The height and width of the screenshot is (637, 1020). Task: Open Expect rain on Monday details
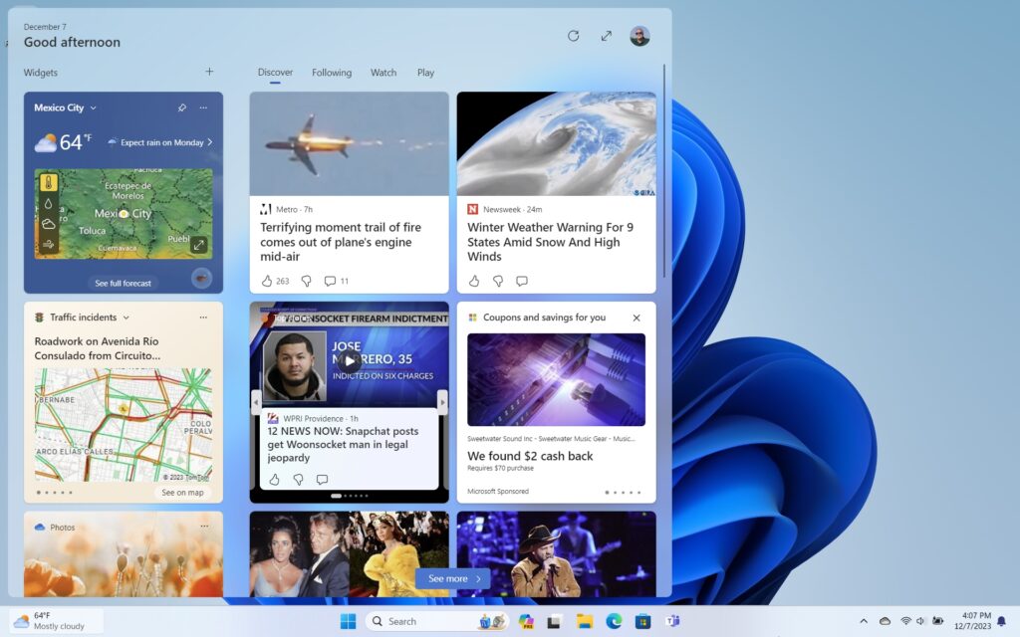click(160, 142)
